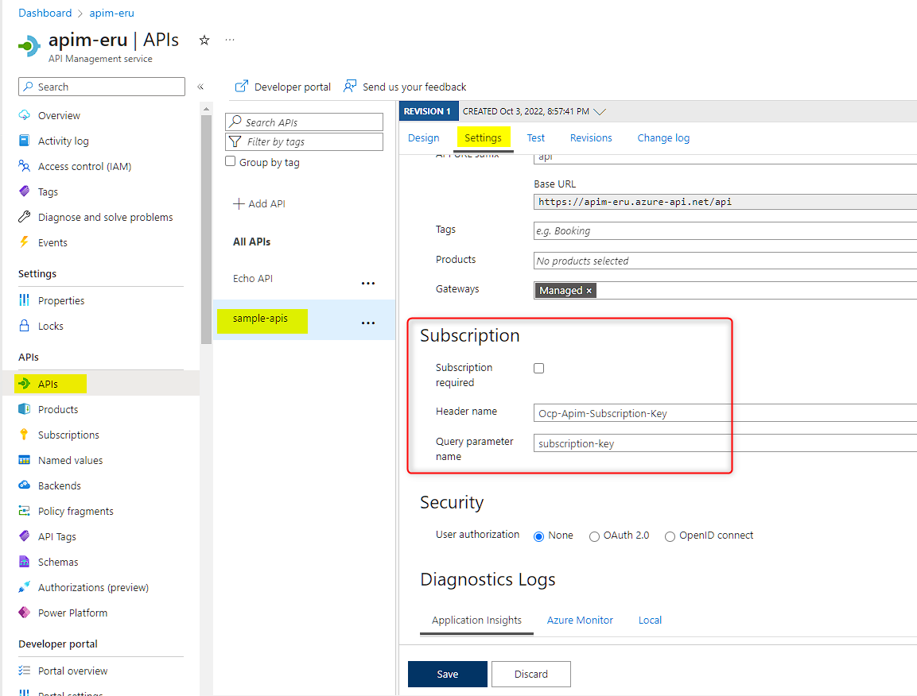This screenshot has width=917, height=696.
Task: Click the Activity log icon
Action: pos(24,141)
